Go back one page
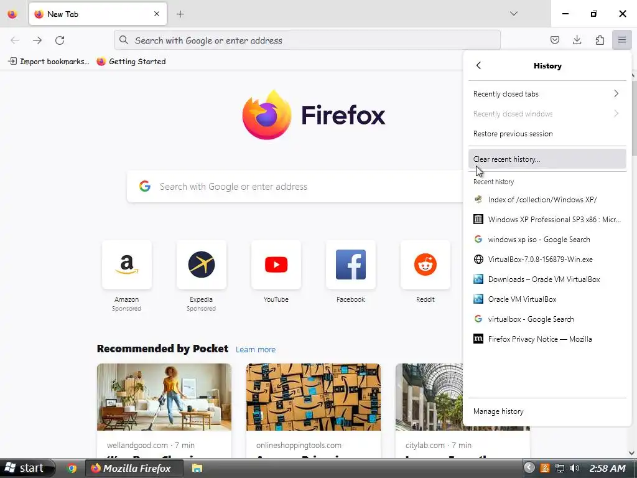 pos(15,40)
